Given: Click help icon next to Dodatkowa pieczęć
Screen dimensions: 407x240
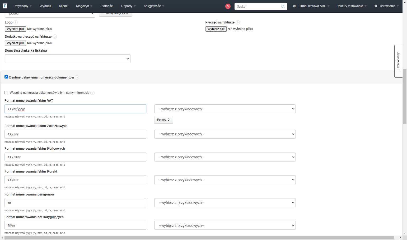Looking at the screenshot, I should pos(55,37).
